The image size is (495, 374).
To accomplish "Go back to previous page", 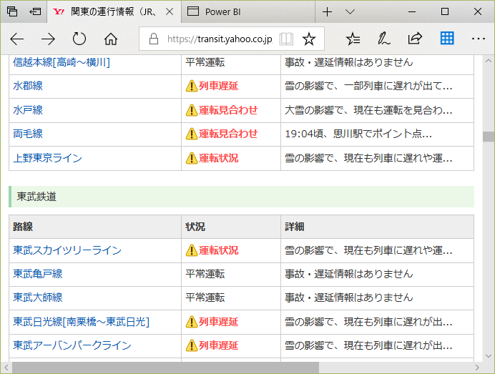I will 16,39.
